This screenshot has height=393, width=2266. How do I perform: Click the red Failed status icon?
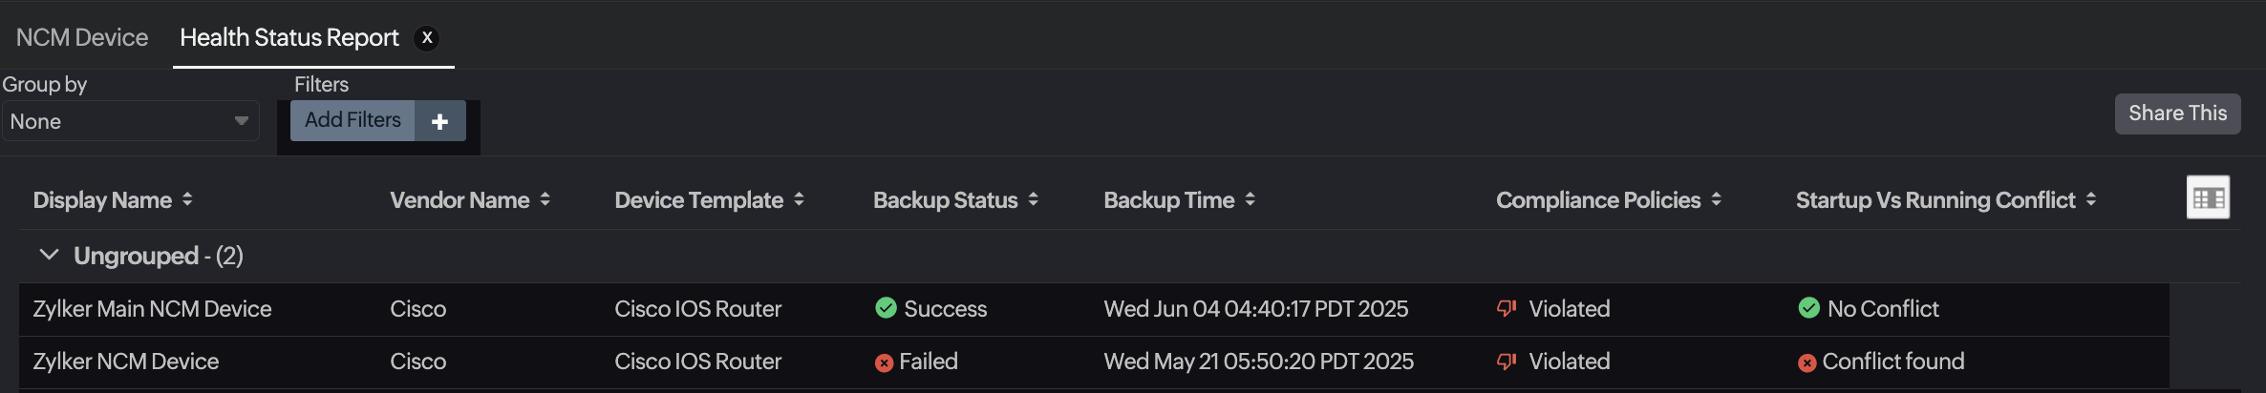[x=884, y=362]
